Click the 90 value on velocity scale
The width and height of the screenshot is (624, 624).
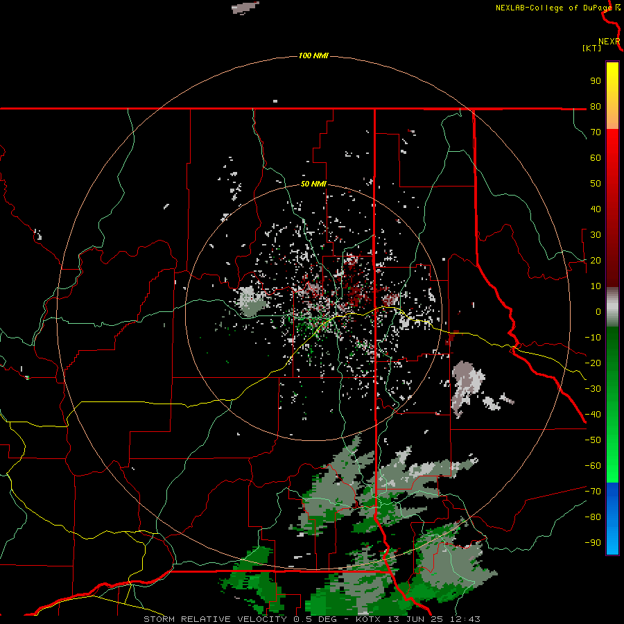[596, 81]
